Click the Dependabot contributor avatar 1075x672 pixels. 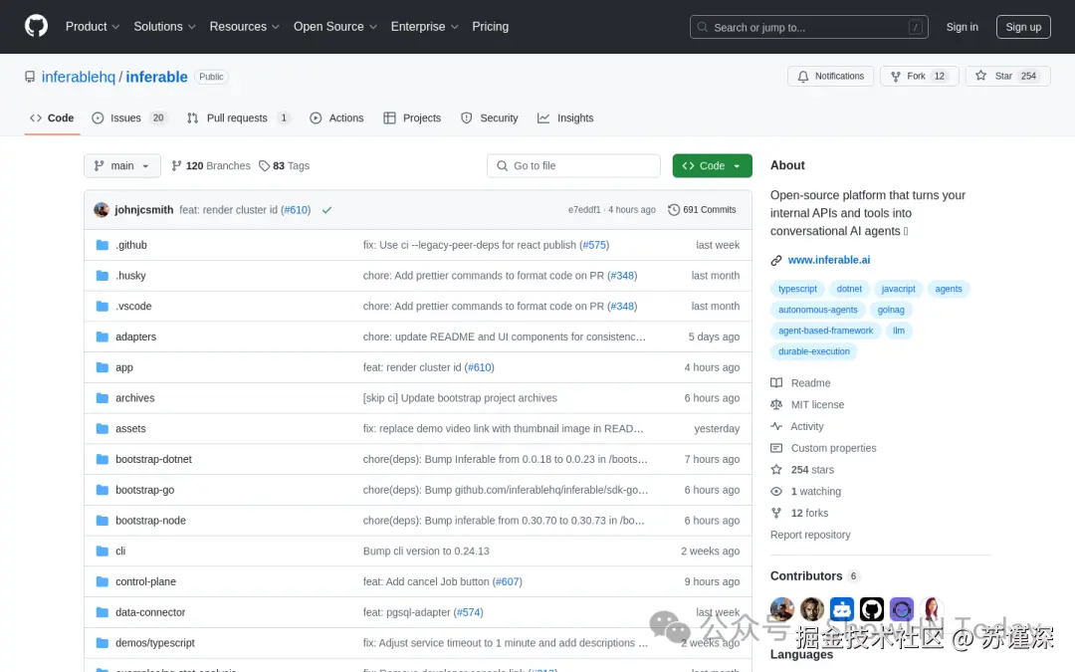[x=842, y=609]
